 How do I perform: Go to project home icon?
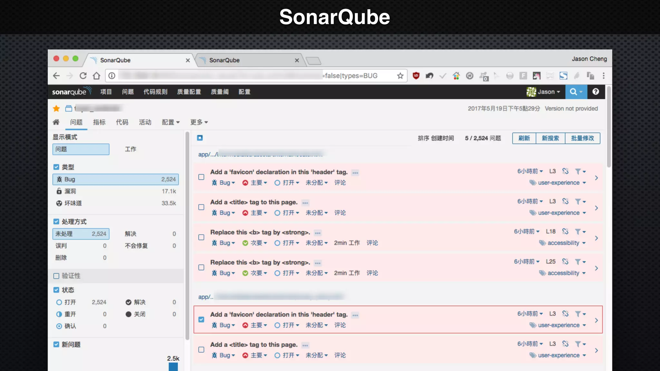pos(56,122)
